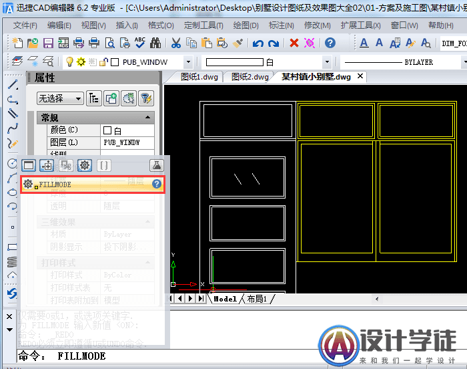
Task: Expand command line options arrow
Action: [9, 330]
